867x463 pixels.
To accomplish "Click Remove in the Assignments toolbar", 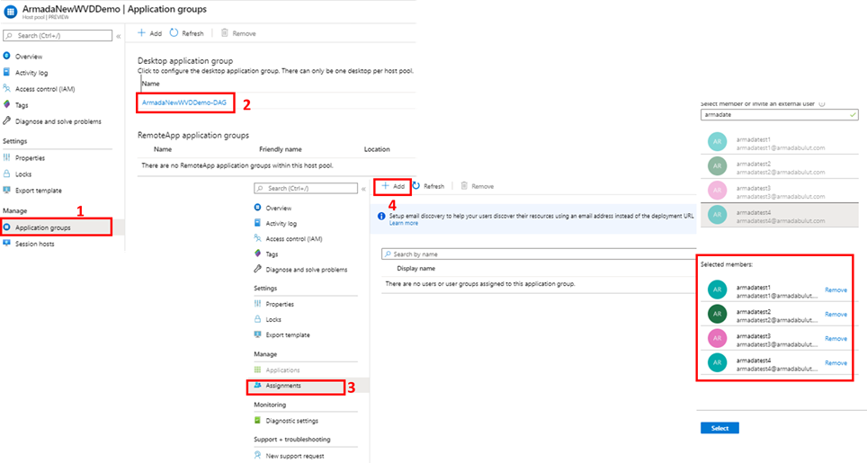I will pos(478,186).
